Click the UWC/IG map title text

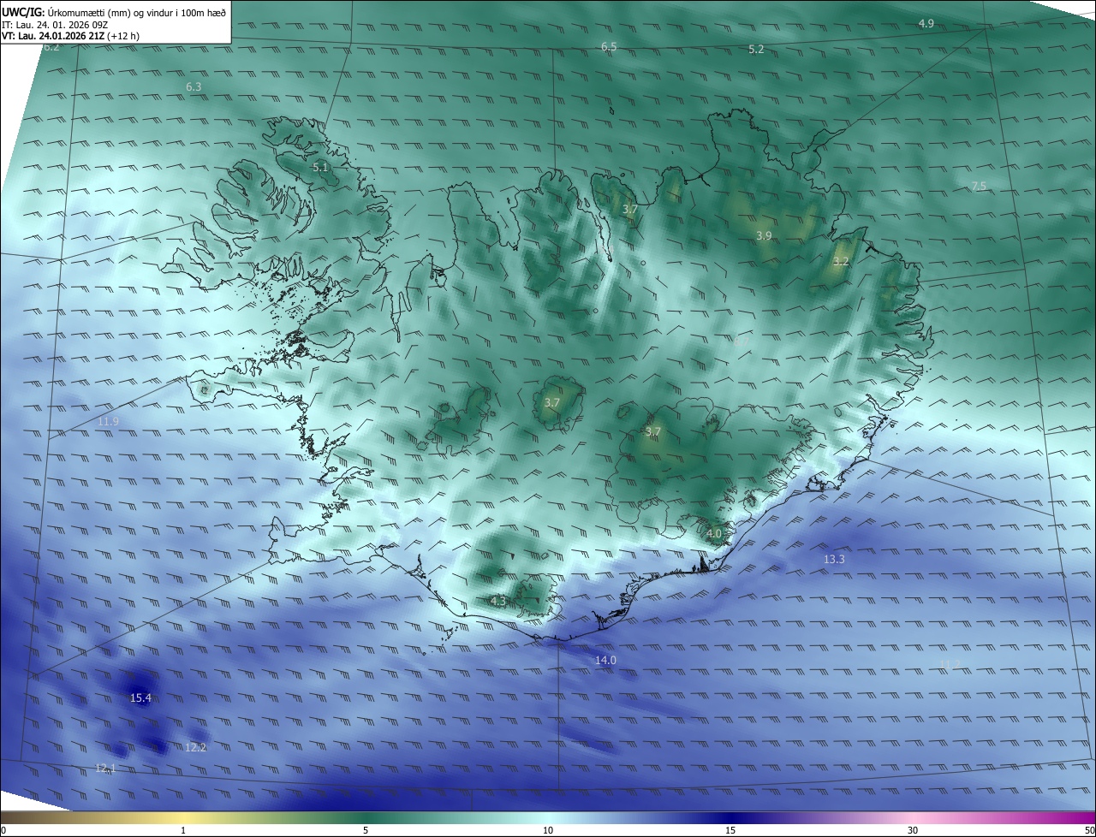[114, 12]
